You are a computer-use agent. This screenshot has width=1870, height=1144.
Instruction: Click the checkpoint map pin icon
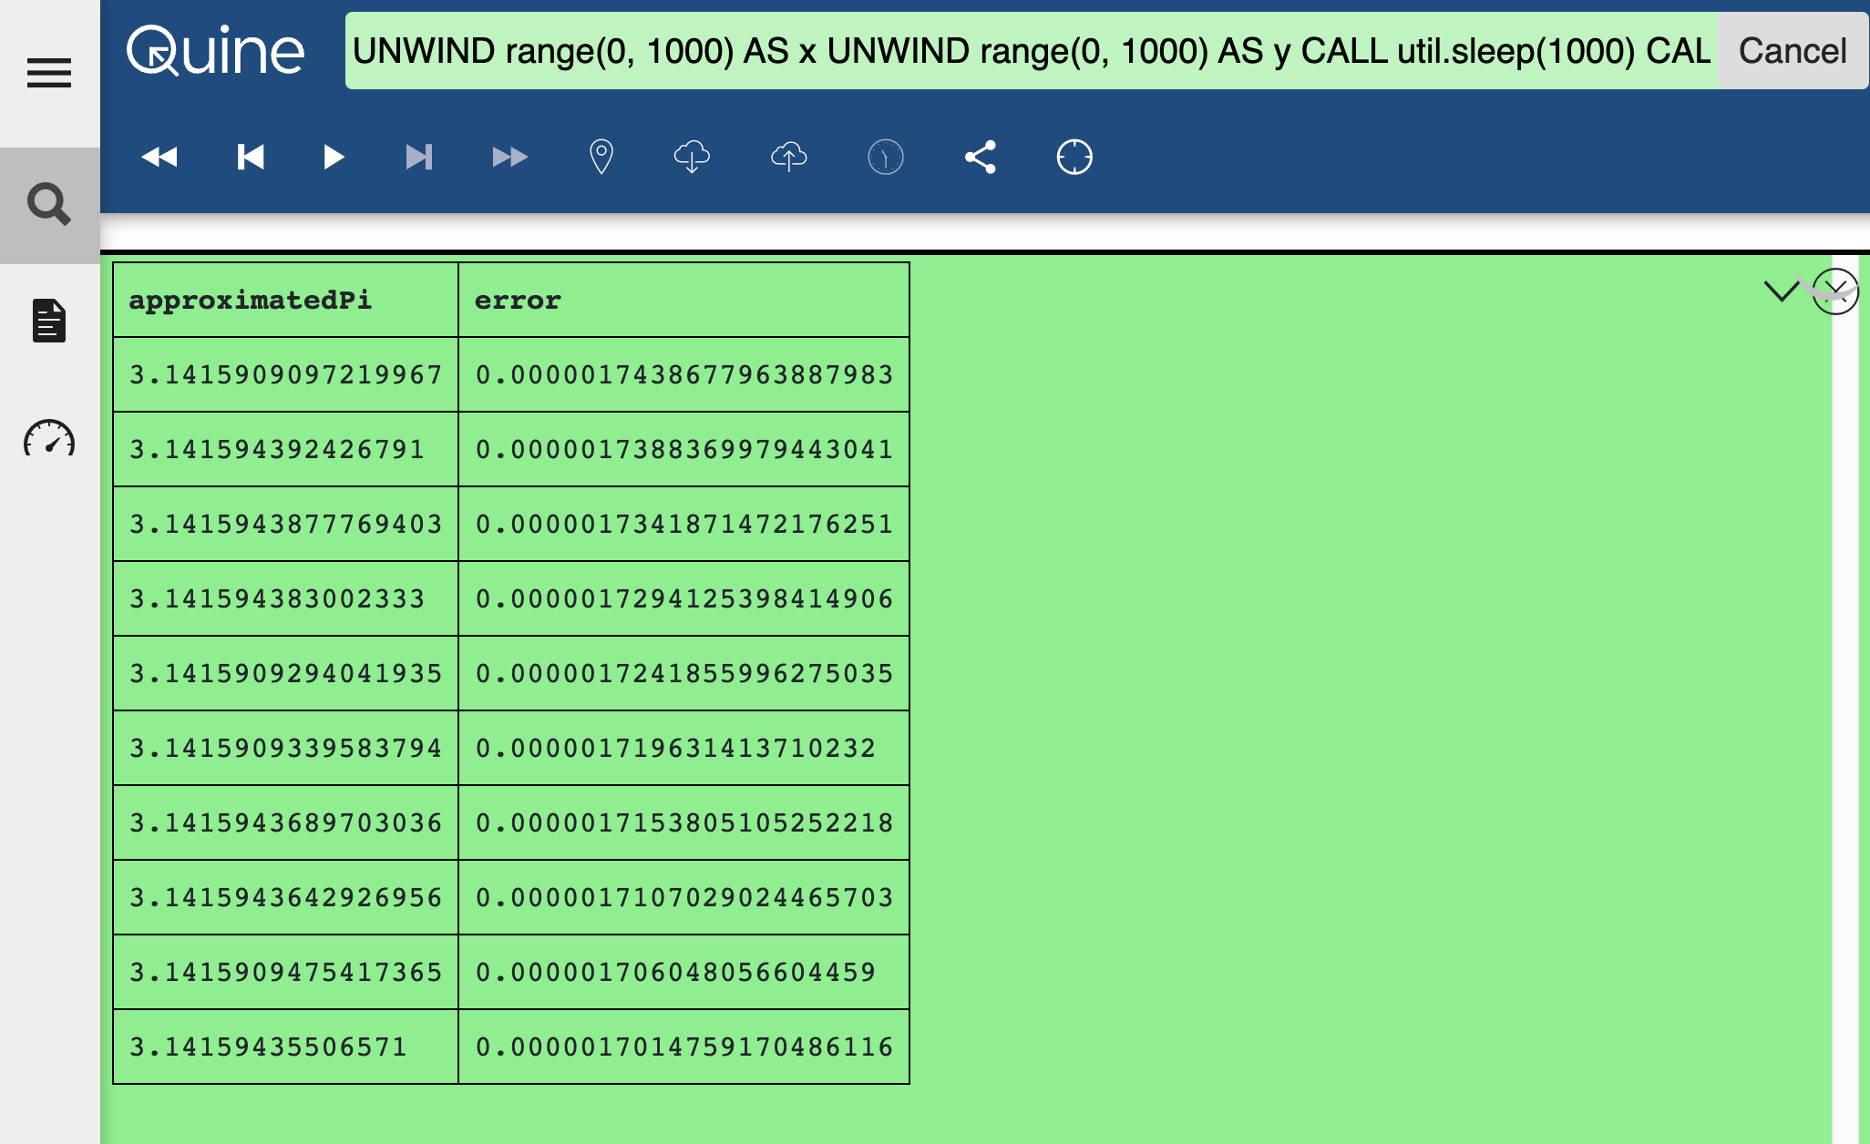(601, 158)
